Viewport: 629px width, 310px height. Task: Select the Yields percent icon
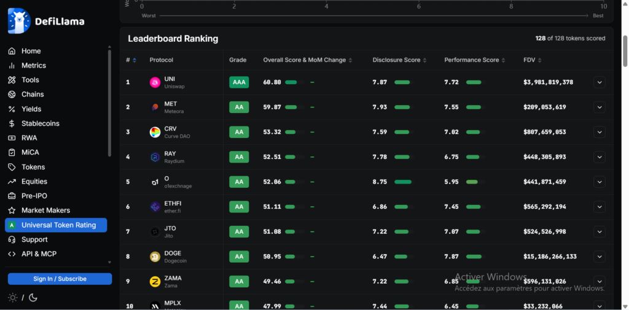tap(12, 109)
